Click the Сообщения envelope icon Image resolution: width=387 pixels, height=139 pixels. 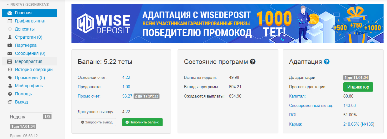pos(10,54)
